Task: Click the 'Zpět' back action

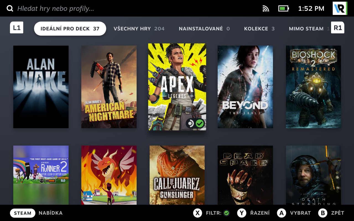Action: 338,213
